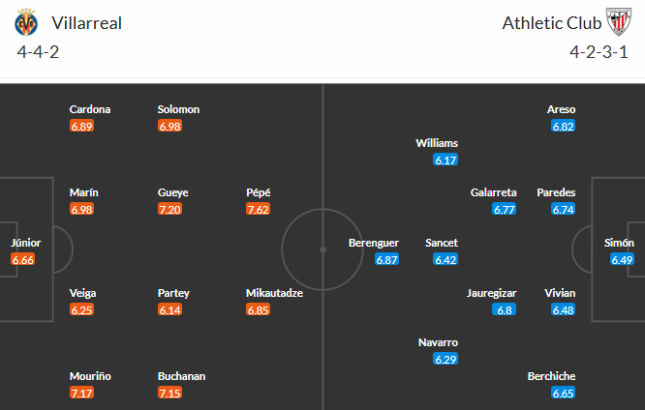Select goalkeeper Simón on the pitch
Image resolution: width=645 pixels, height=410 pixels.
(620, 243)
